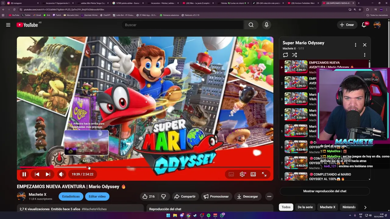The image size is (390, 219).
Task: Switch to the Instagram browser tab
Action: pyautogui.click(x=23, y=3)
